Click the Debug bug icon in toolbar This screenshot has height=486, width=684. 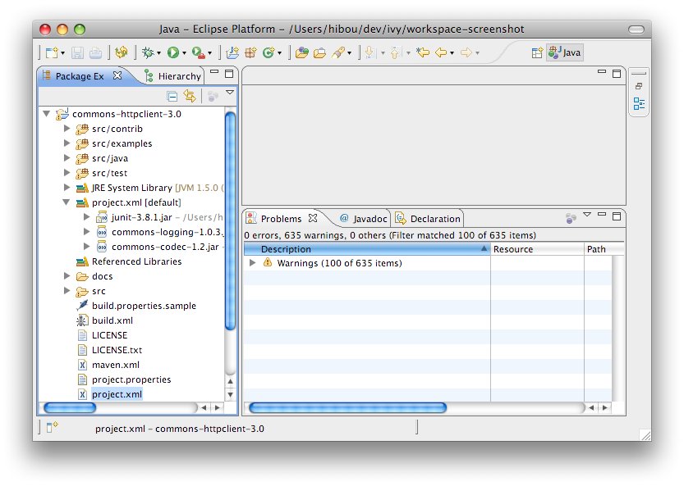click(148, 52)
